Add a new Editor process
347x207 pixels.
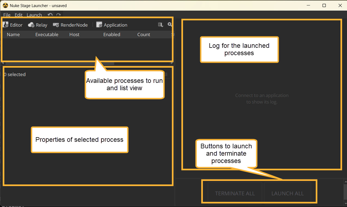point(13,25)
